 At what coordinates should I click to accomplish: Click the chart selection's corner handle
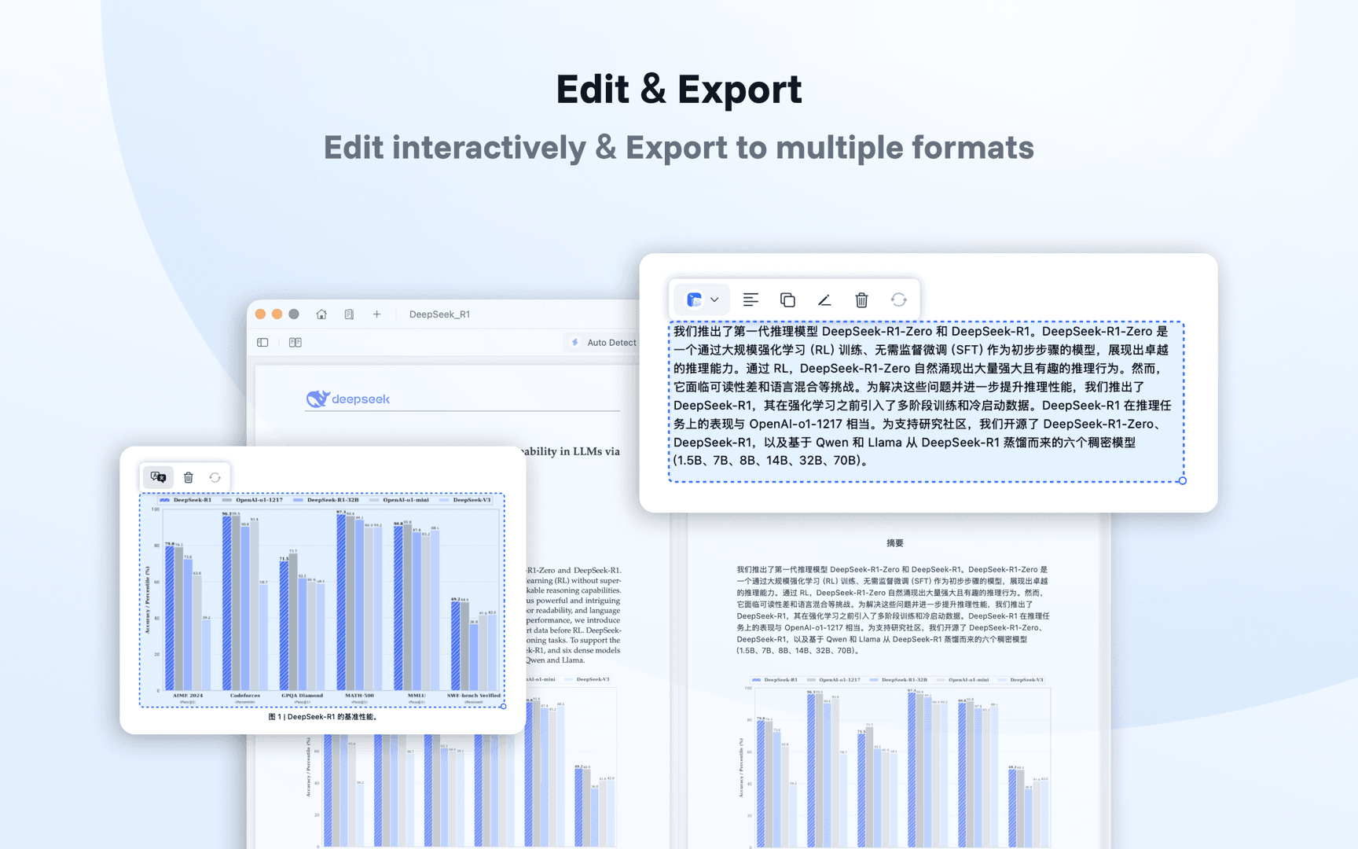tap(504, 707)
